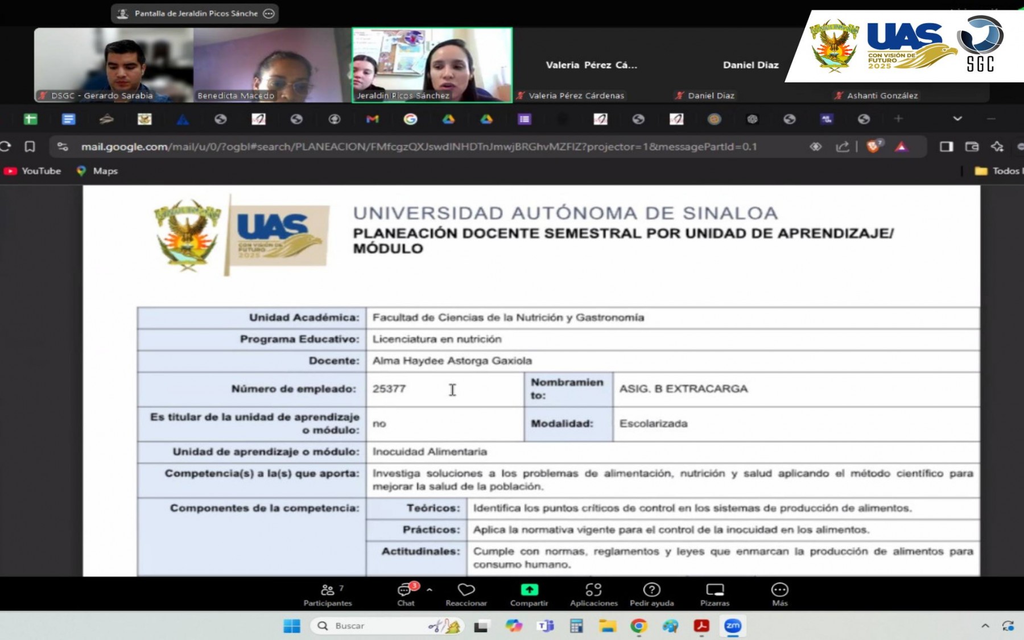Open the Participantes panel in Zoom
This screenshot has width=1024, height=640.
[x=328, y=595]
